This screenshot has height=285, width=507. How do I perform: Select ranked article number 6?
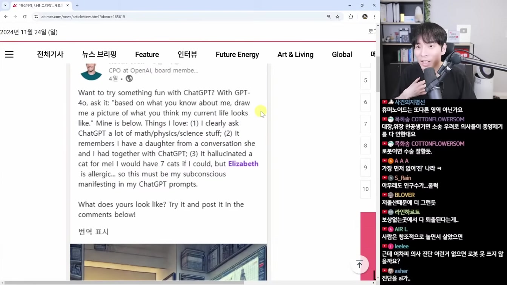tap(366, 102)
